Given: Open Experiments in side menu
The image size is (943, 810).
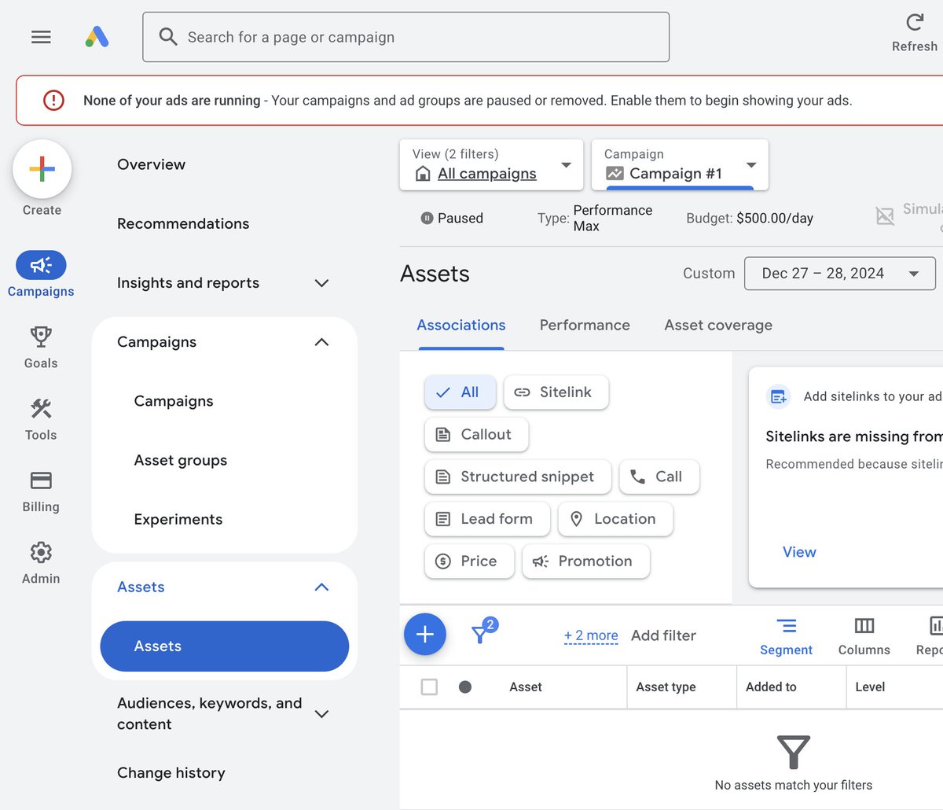Looking at the screenshot, I should pyautogui.click(x=178, y=520).
